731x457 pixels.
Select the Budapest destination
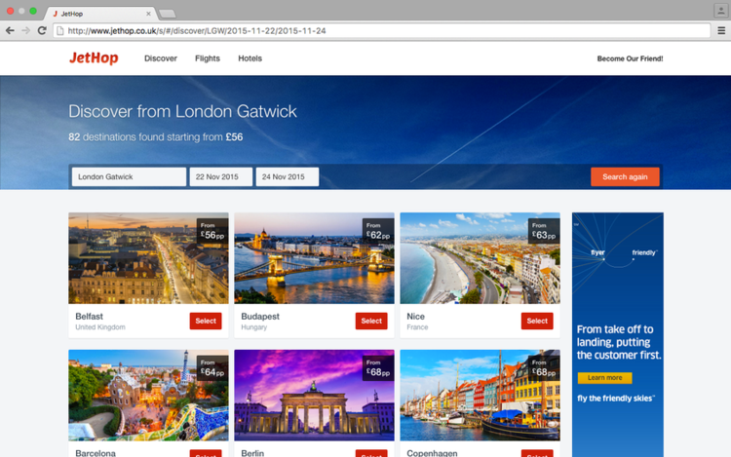[371, 321]
